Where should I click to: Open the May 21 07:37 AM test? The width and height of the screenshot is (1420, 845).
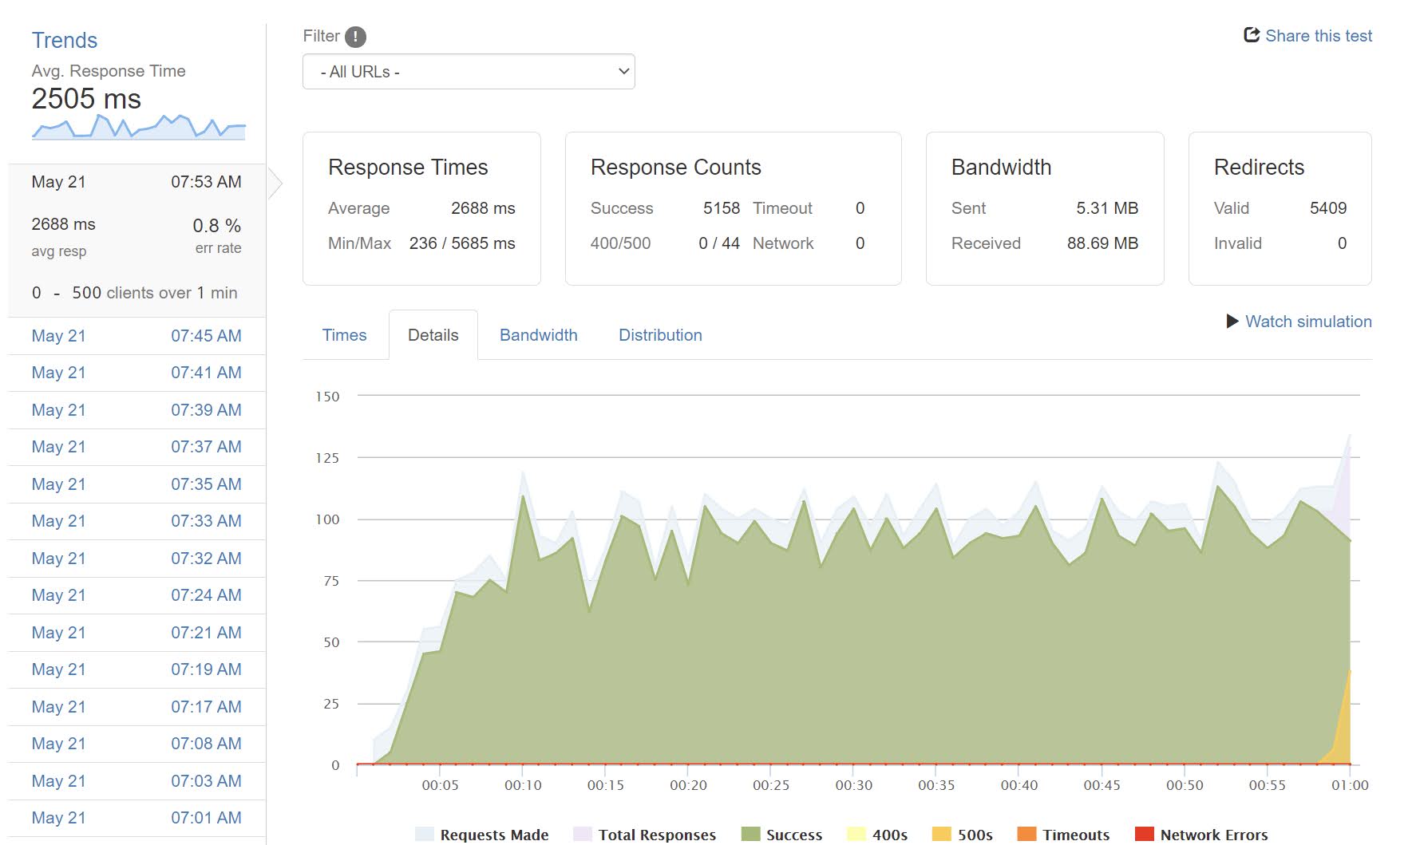pos(136,447)
